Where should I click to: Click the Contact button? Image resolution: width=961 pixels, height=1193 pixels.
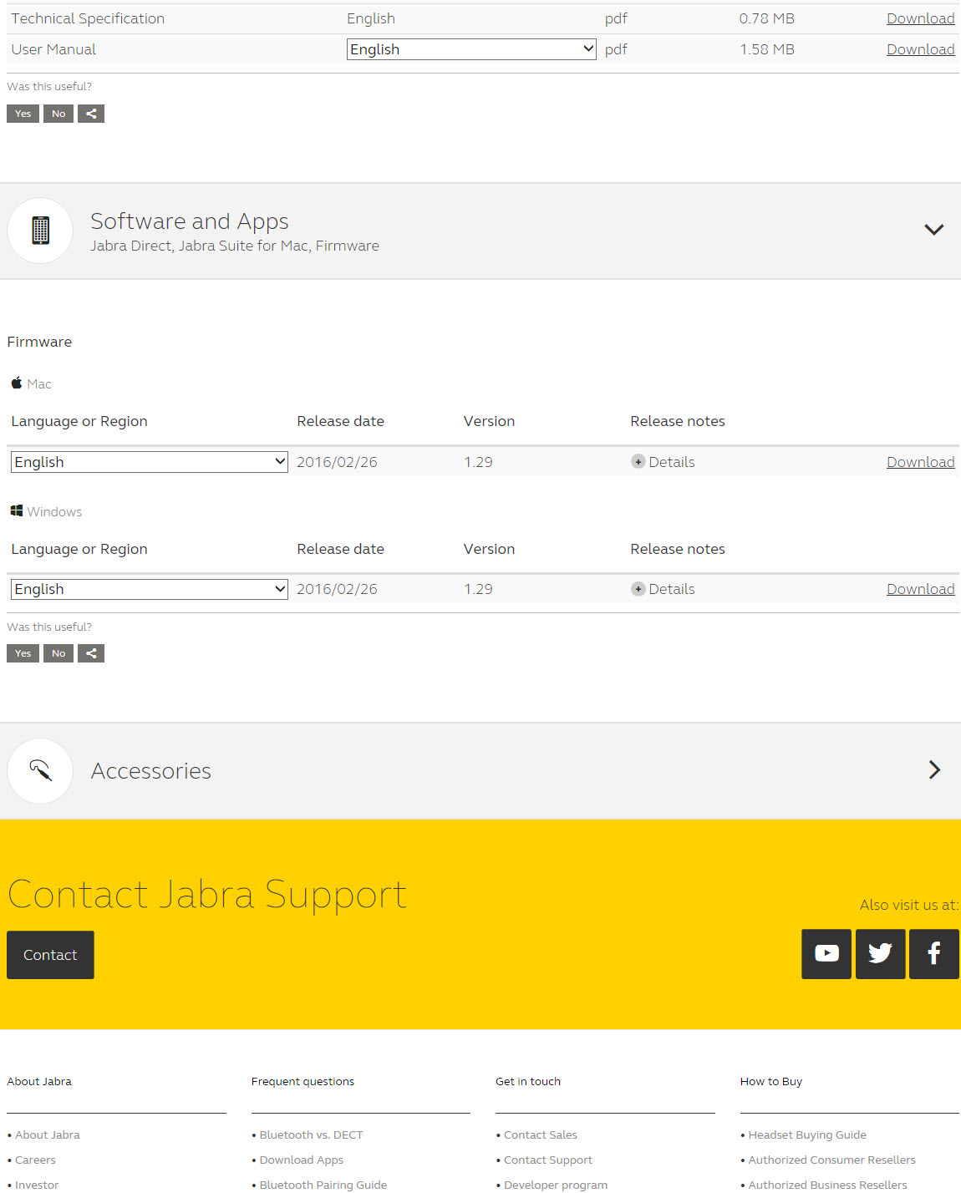click(x=50, y=955)
